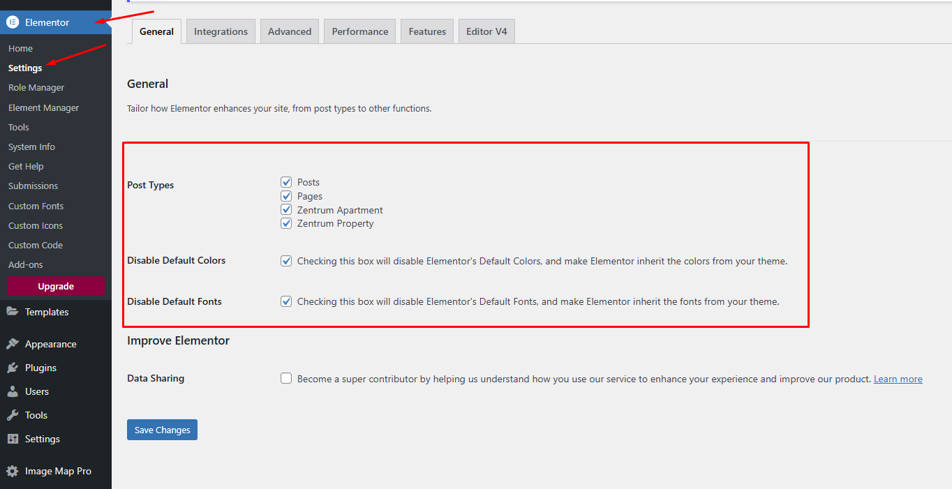Open the Image Map Pro menu label
Viewport: 952px width, 489px height.
(x=58, y=471)
